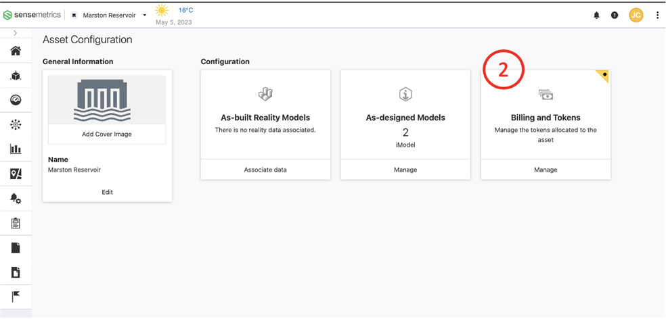
Task: Open the gauge dashboard sidebar icon
Action: pyautogui.click(x=16, y=100)
